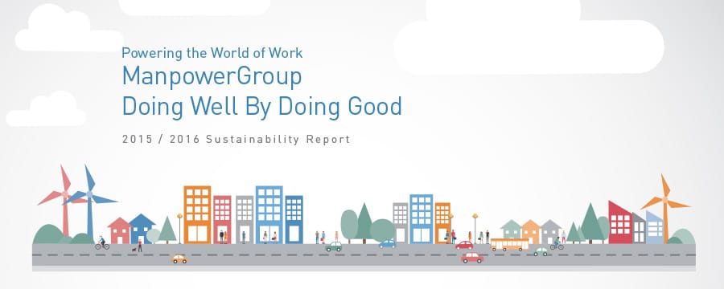Click the Doing Well By Doing Good heading

pyautogui.click(x=261, y=107)
